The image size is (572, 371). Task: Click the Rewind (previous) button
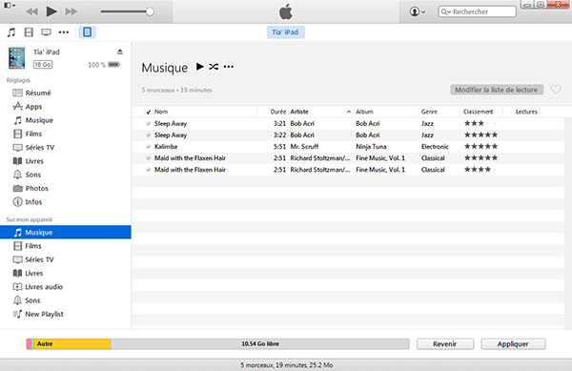pos(32,11)
